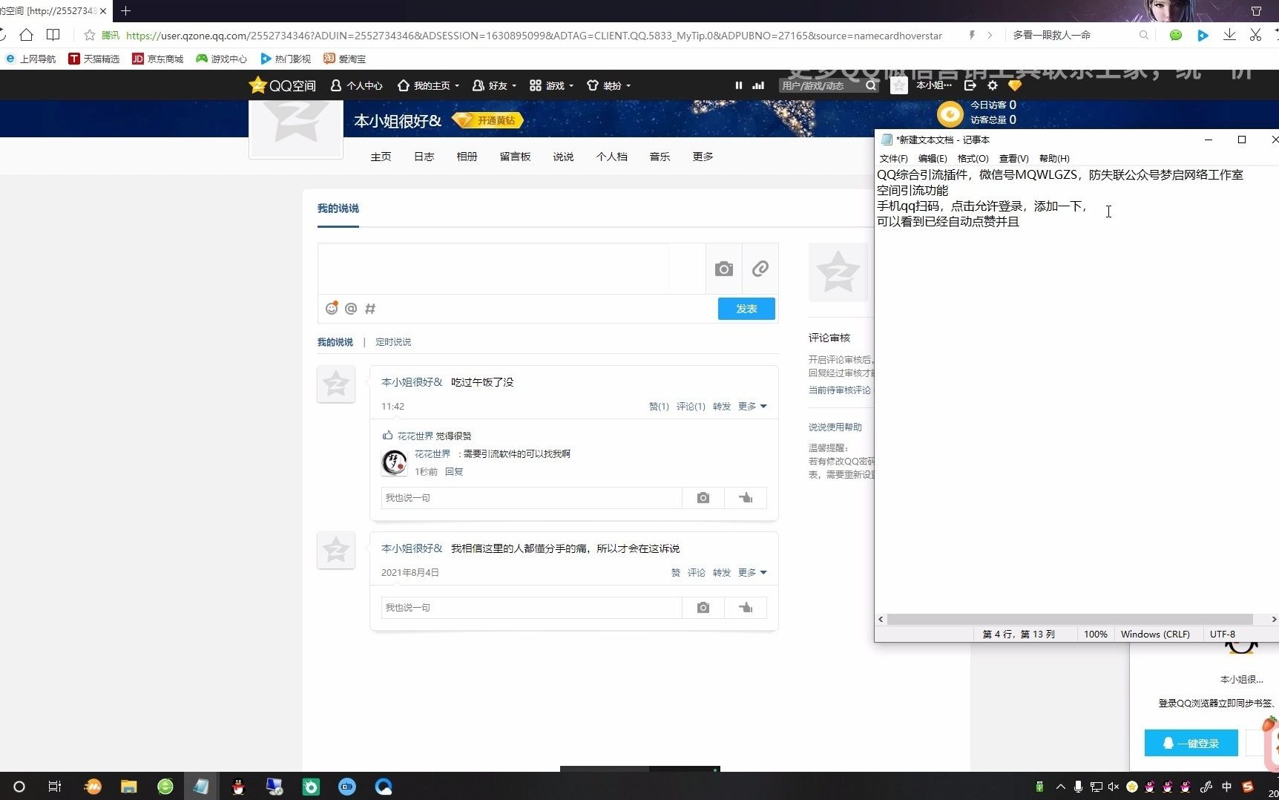The image size is (1279, 800).
Task: Click 回复 under 花花世界 comment
Action: [x=454, y=471]
